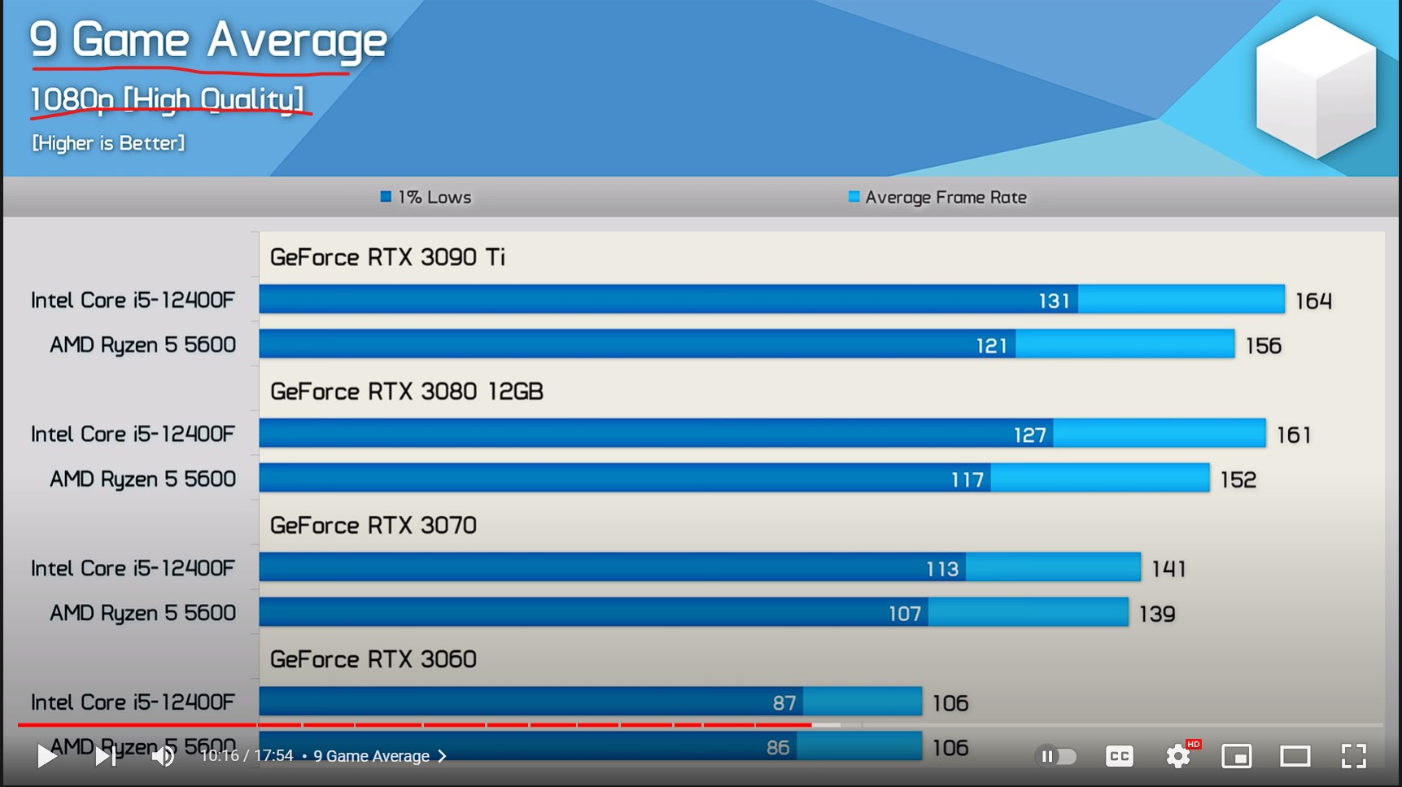Click the 10:16 / 17:54 time display
This screenshot has height=787, width=1402.
[247, 756]
